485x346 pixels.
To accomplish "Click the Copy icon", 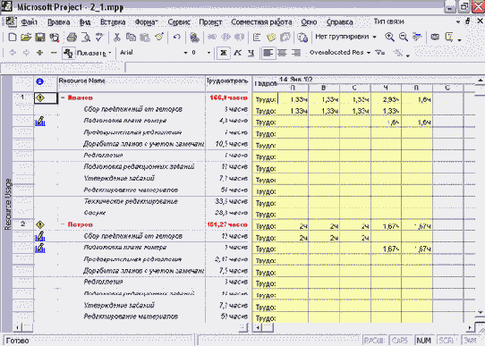I will pyautogui.click(x=131, y=38).
